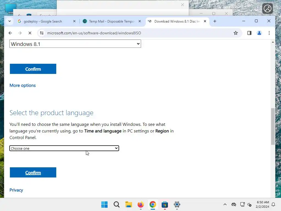This screenshot has width=281, height=211.
Task: Click the forward navigation arrow
Action: [x=20, y=33]
